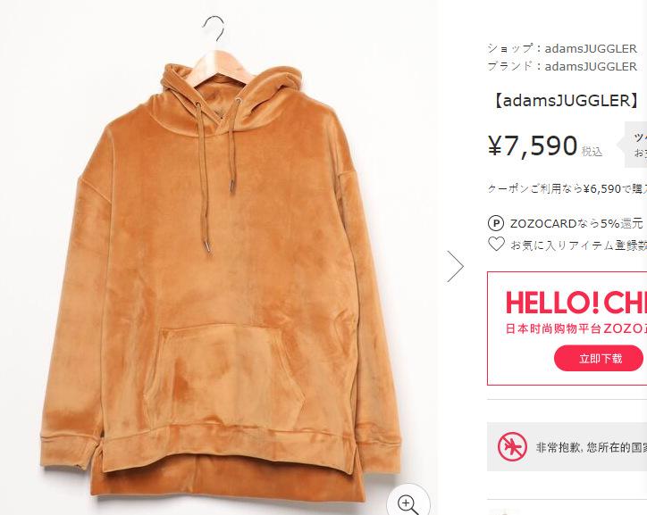647x515 pixels.
Task: Click the no-shipping airplane warning icon
Action: pos(512,446)
